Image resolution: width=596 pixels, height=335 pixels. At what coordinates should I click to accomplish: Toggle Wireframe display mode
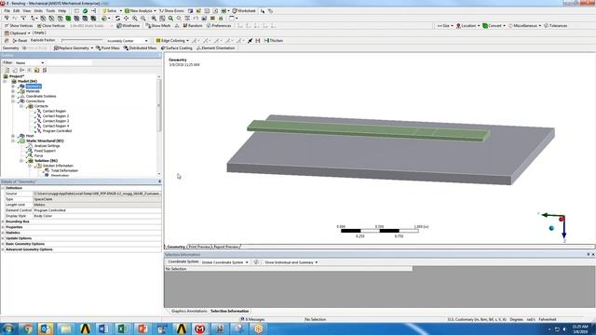(x=129, y=26)
